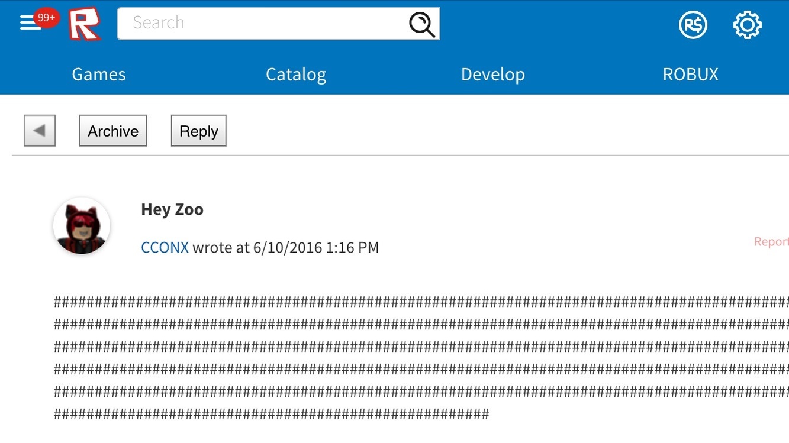
Task: Click the 6/10/2016 1:16 PM timestamp
Action: pos(316,247)
